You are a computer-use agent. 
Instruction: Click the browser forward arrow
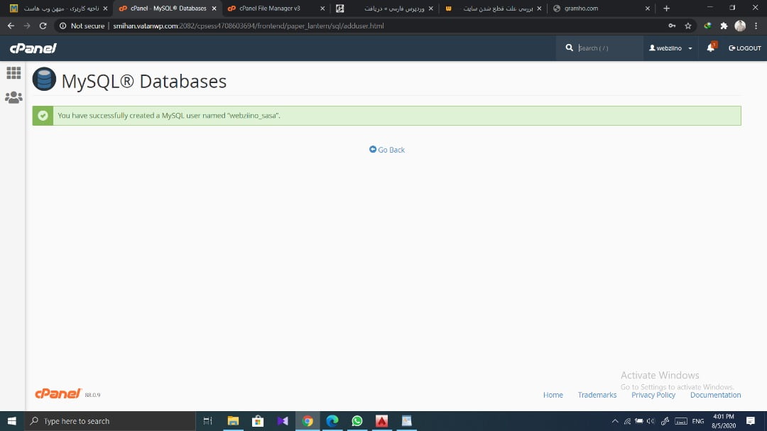pos(27,26)
